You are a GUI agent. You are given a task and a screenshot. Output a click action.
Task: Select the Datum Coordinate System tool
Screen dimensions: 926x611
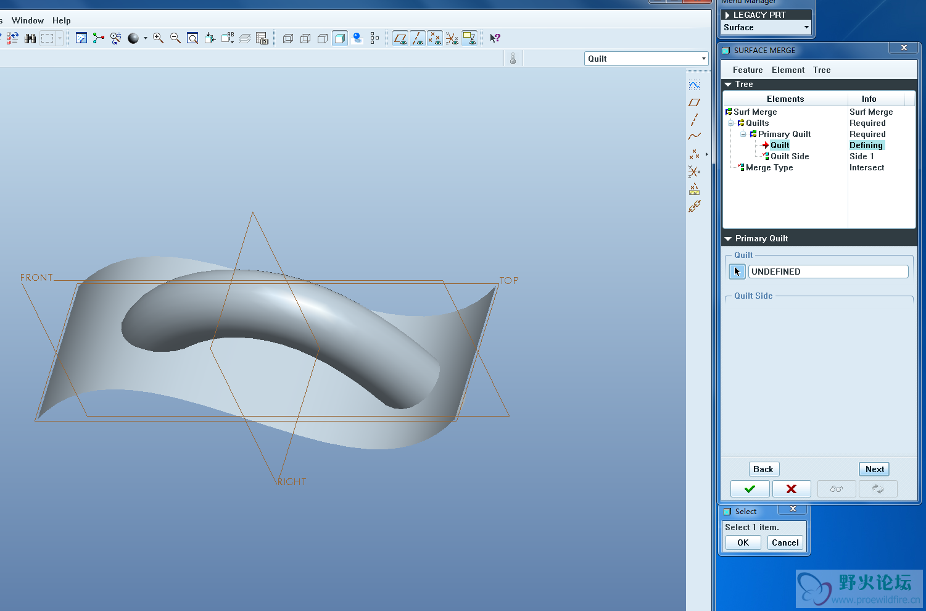point(694,172)
